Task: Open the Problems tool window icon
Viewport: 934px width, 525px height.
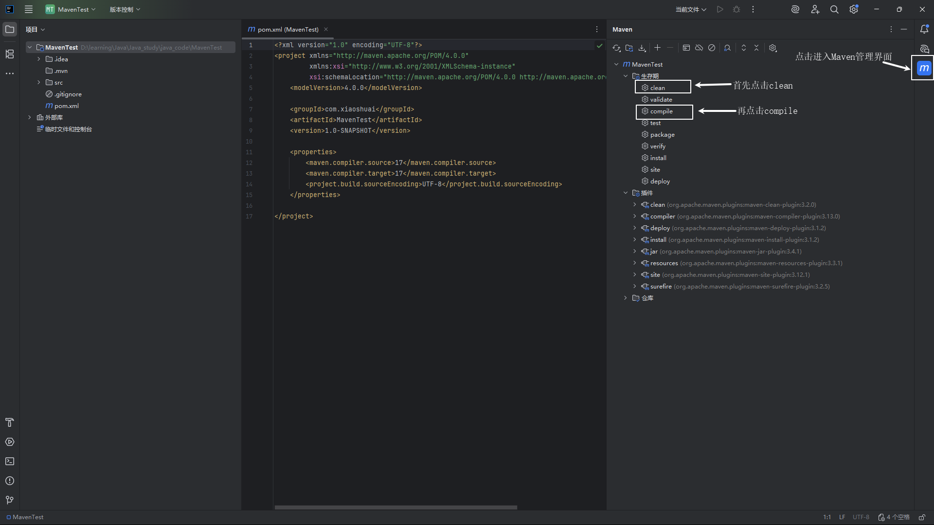Action: (9, 481)
